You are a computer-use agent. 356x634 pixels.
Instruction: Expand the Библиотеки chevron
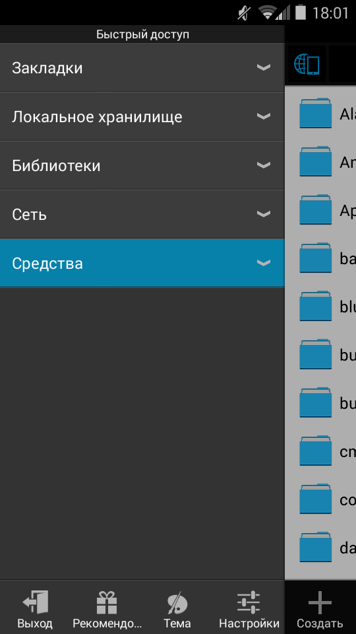(x=264, y=165)
